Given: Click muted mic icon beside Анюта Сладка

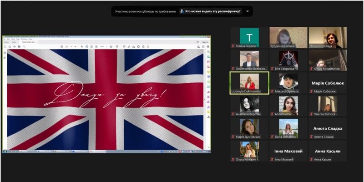Looking at the screenshot, I should pyautogui.click(x=311, y=137).
